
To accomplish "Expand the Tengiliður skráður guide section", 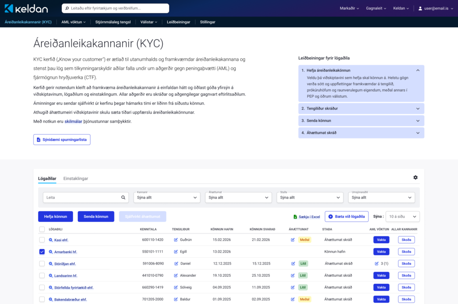I will [361, 108].
